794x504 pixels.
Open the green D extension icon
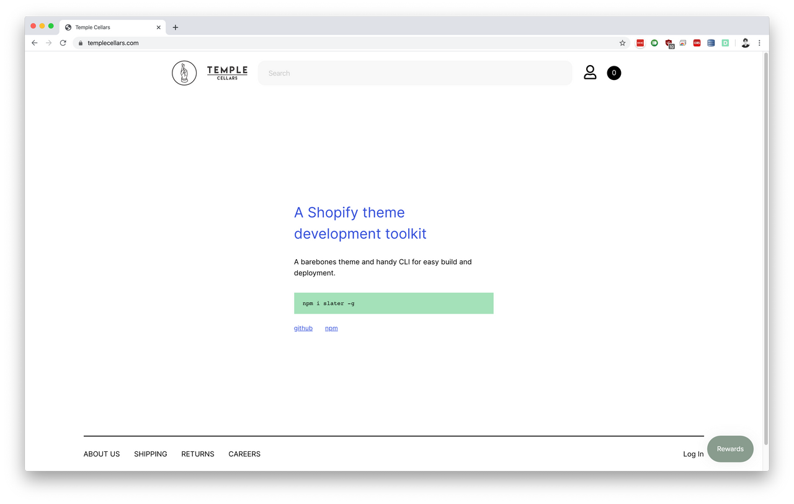(725, 43)
